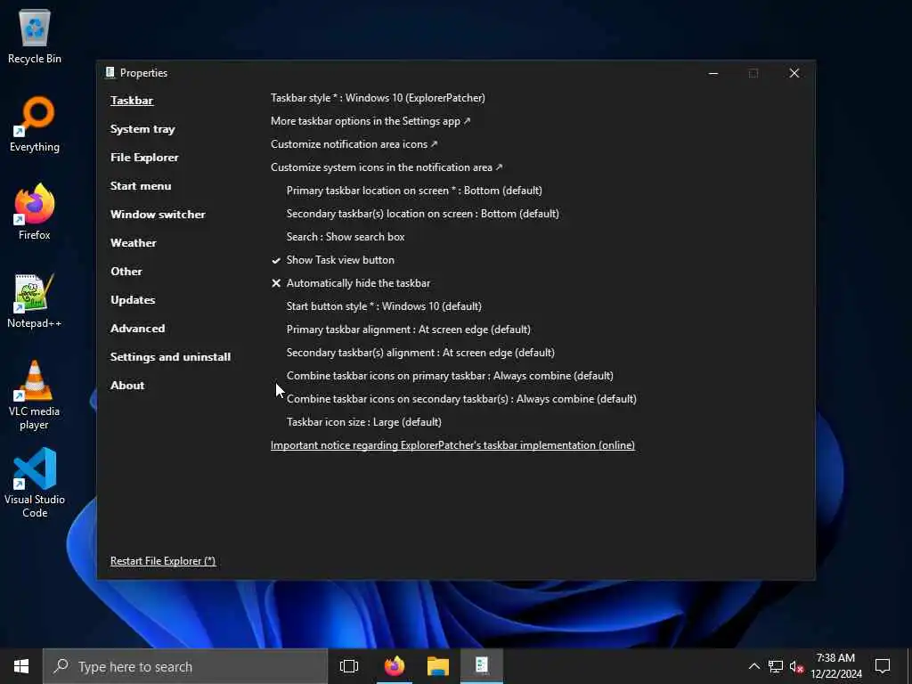Open the Task View taskbar button
The height and width of the screenshot is (684, 912).
click(349, 666)
